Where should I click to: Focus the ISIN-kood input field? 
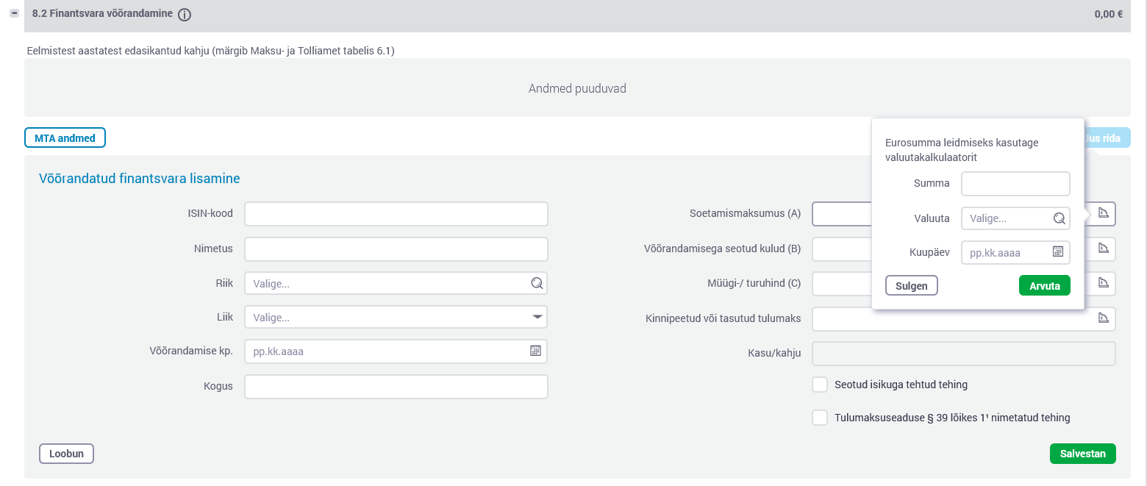click(x=396, y=214)
